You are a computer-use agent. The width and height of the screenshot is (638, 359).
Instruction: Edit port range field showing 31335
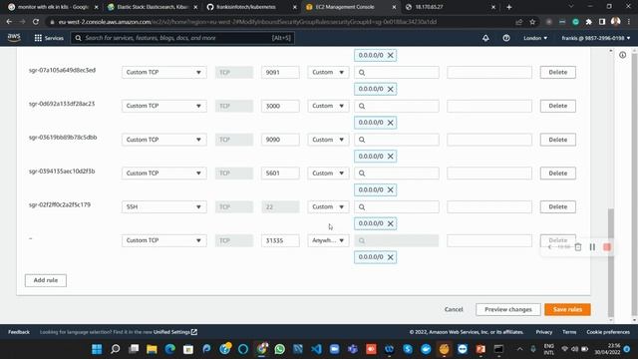[280, 240]
